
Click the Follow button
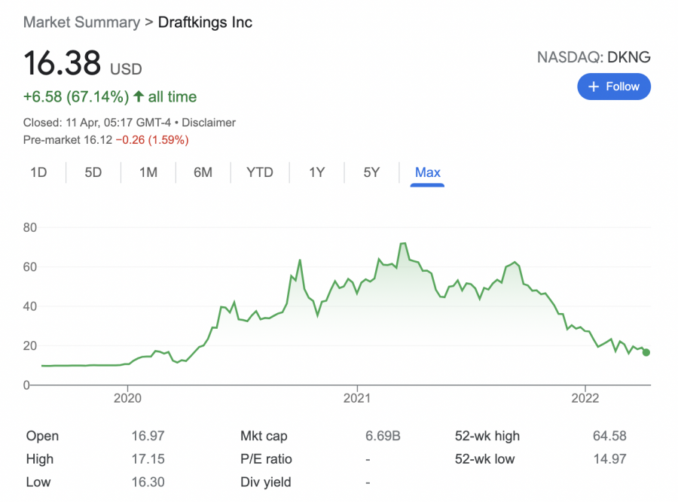coord(613,87)
